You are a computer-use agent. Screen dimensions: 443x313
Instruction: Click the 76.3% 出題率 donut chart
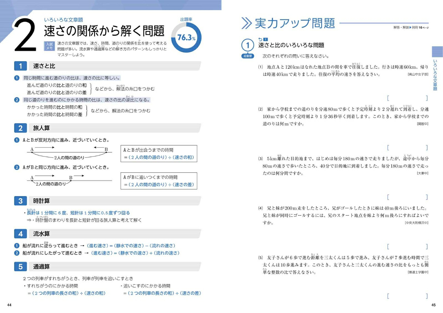[186, 38]
